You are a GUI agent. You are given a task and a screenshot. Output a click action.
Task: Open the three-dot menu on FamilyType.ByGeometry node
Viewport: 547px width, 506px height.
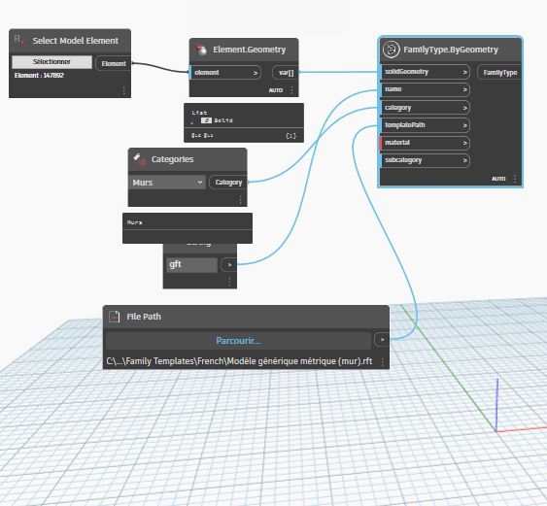515,179
